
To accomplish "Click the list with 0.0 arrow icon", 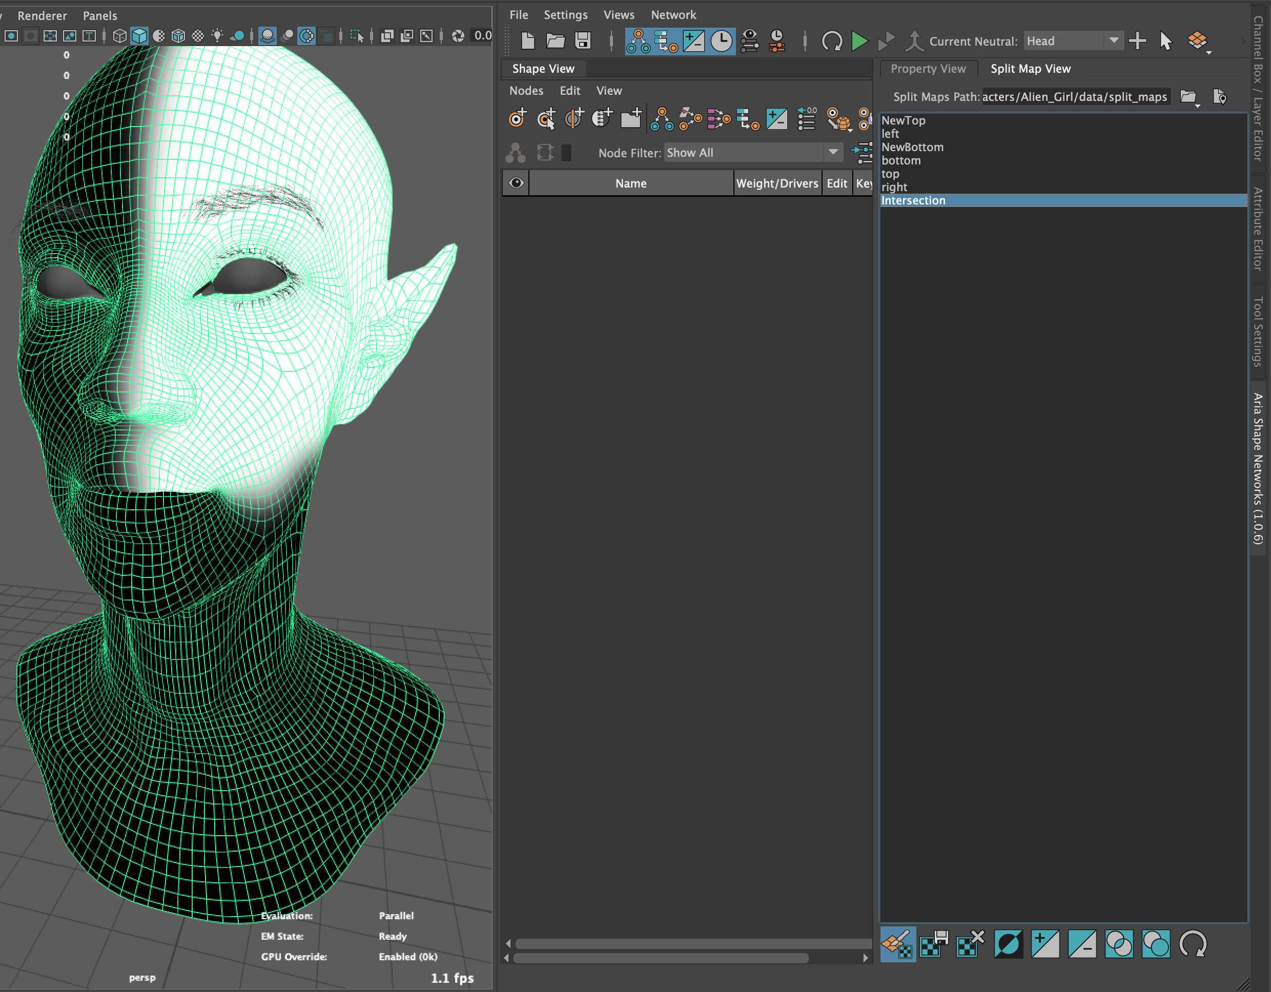I will 807,118.
